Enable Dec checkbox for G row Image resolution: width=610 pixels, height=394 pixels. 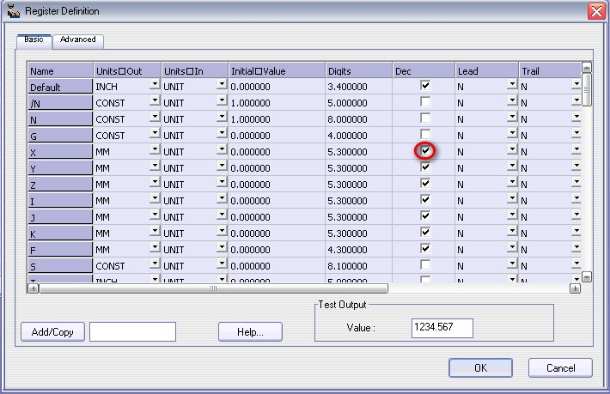425,134
